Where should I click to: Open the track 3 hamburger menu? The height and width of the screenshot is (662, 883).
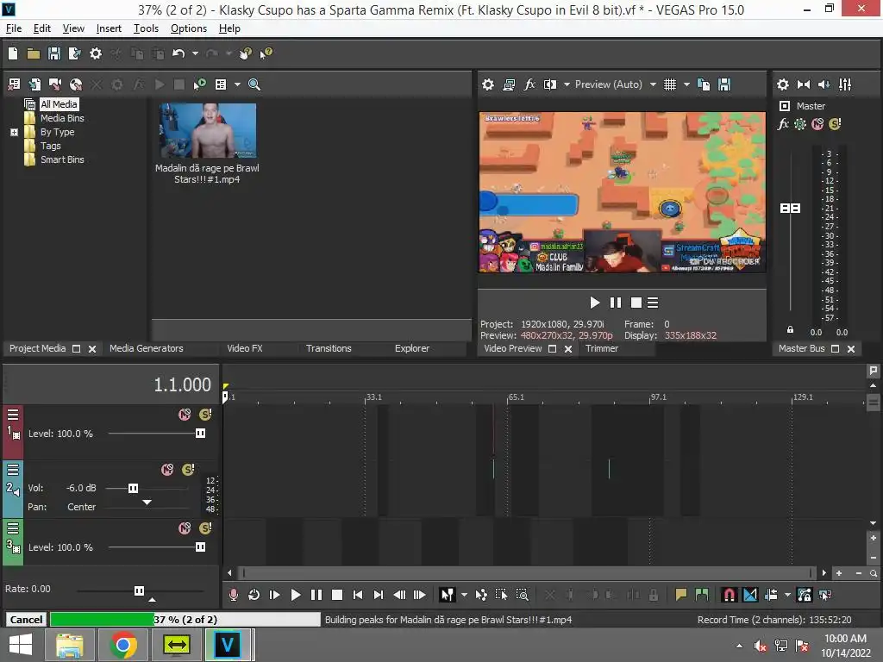coord(13,528)
